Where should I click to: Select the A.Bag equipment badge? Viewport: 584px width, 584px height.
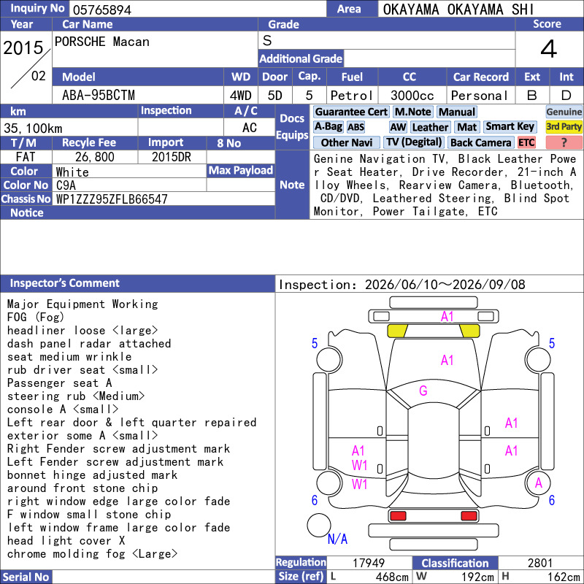click(x=328, y=126)
